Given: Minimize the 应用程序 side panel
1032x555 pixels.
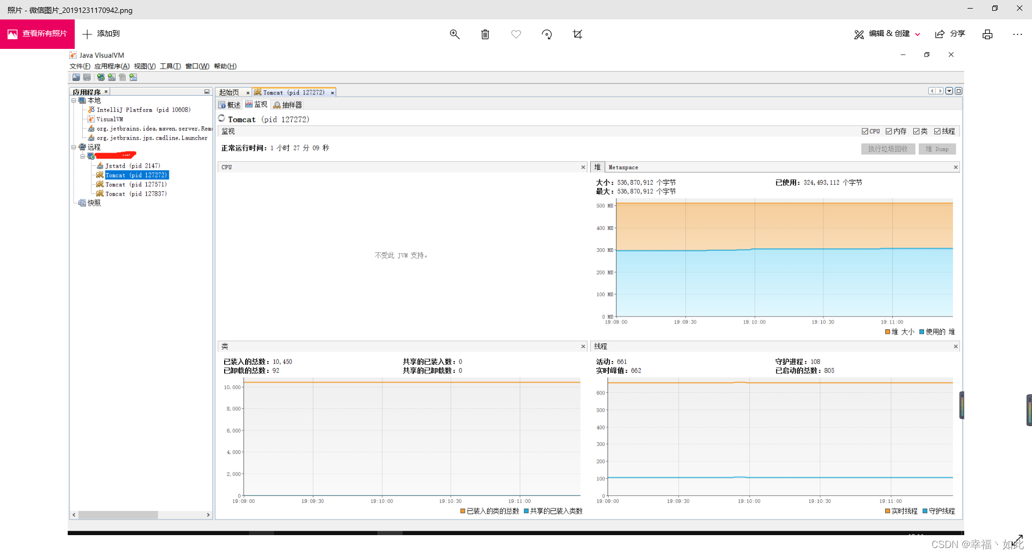Looking at the screenshot, I should 207,92.
